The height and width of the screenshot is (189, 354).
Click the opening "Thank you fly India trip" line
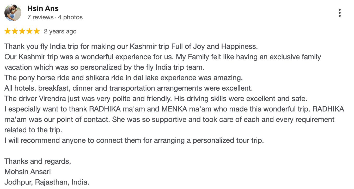131,46
